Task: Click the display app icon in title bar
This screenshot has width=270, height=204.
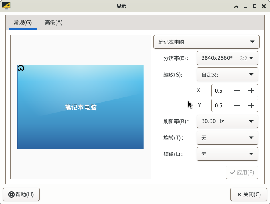Action: (6, 6)
